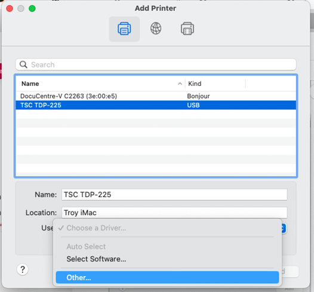314x292 pixels.
Task: Select the Default printer tab icon
Action: pos(124,29)
